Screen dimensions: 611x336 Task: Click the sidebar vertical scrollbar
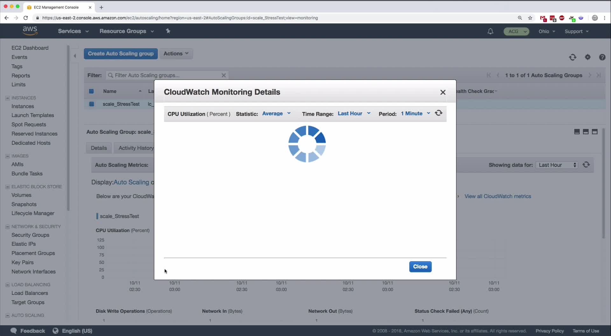(x=68, y=128)
